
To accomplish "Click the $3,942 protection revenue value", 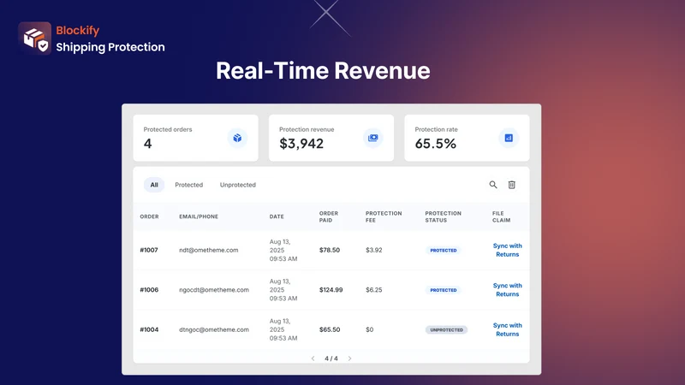I will 301,144.
